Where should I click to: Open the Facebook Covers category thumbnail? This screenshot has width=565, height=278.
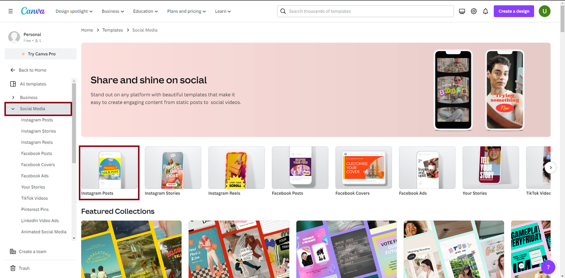click(x=364, y=168)
